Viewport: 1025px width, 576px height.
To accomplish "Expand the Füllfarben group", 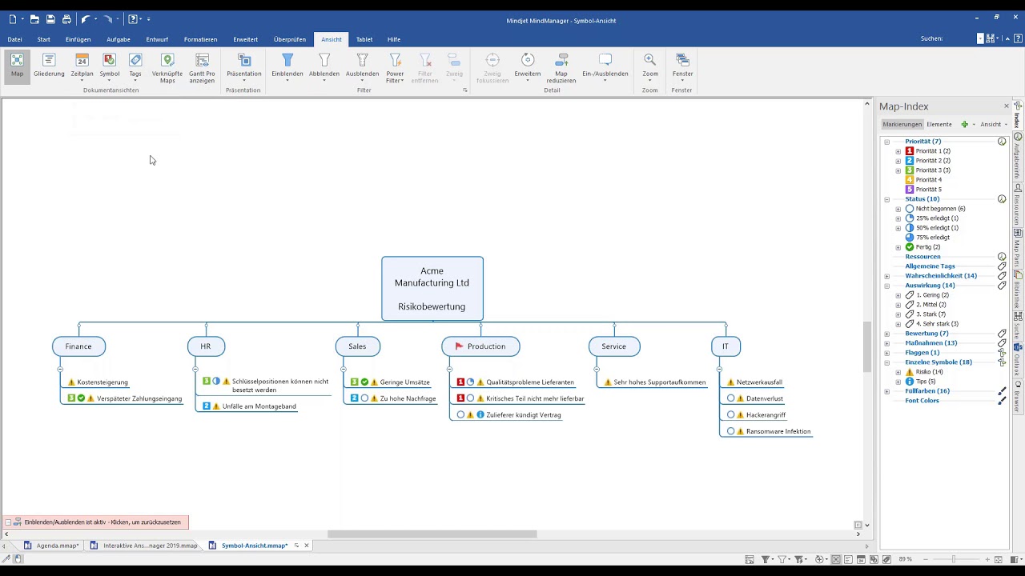I will click(886, 391).
